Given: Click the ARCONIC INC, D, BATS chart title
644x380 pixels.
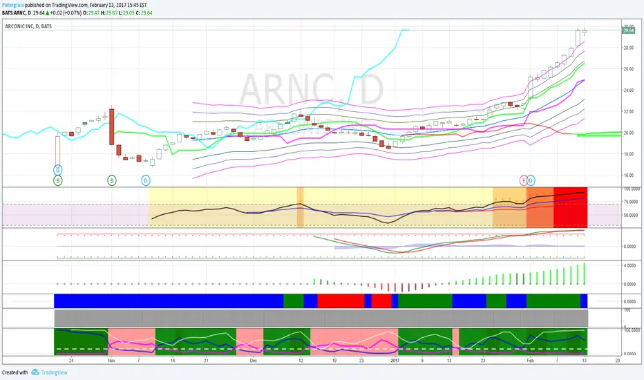Looking at the screenshot, I should (28, 26).
